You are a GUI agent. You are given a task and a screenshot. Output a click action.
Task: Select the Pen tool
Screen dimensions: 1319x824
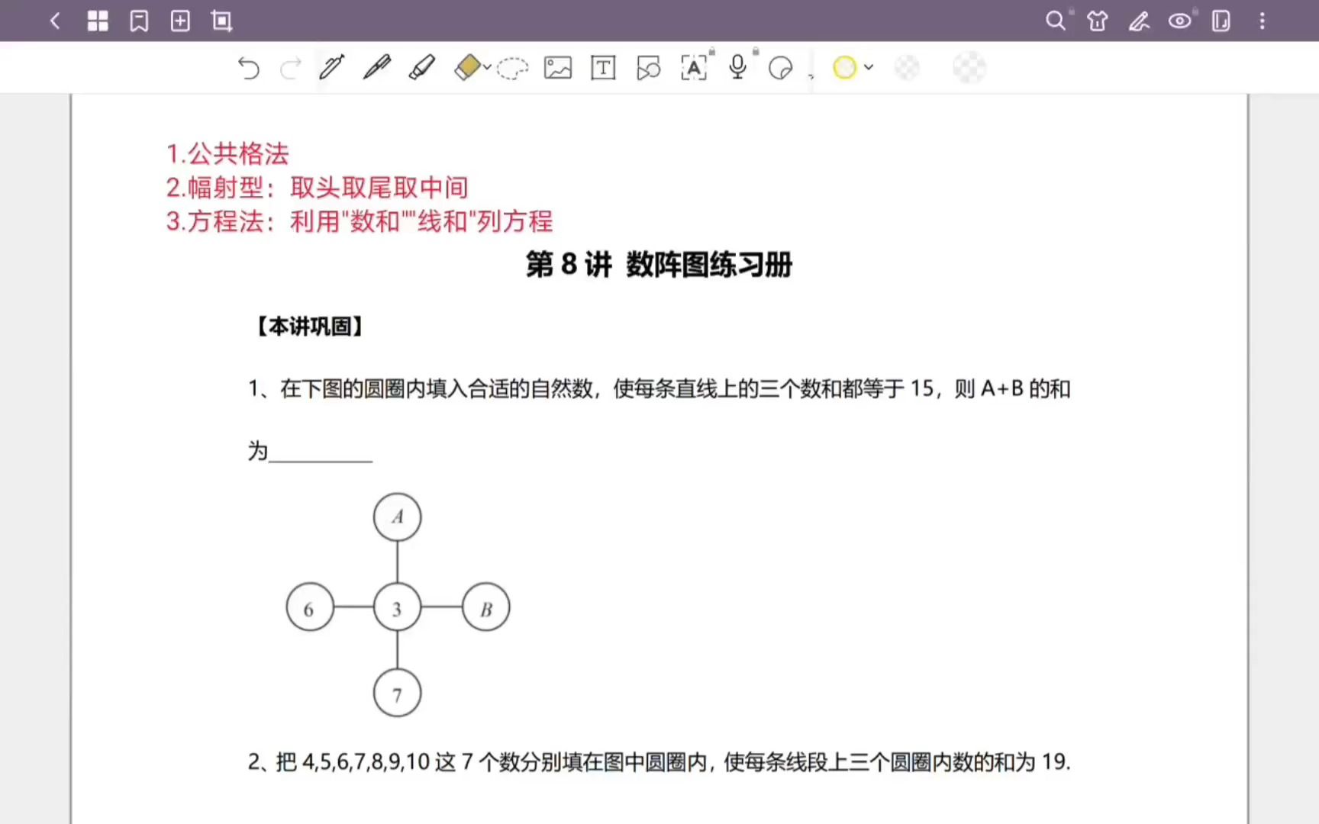(376, 67)
